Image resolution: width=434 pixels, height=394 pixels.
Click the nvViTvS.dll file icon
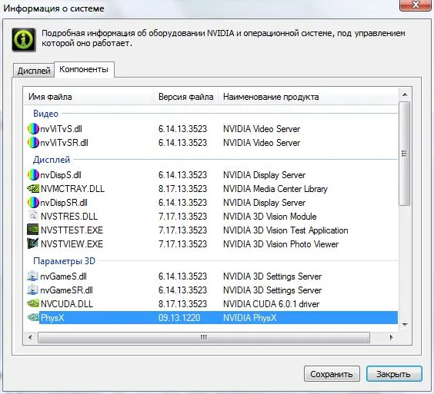(33, 129)
